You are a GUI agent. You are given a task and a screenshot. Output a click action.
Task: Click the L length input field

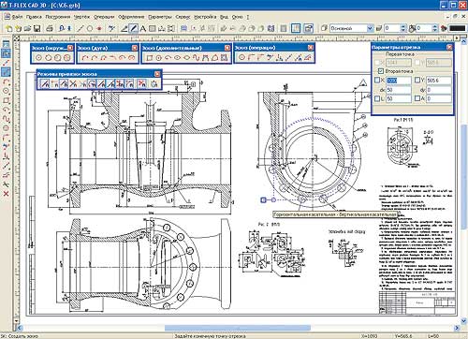click(x=399, y=99)
